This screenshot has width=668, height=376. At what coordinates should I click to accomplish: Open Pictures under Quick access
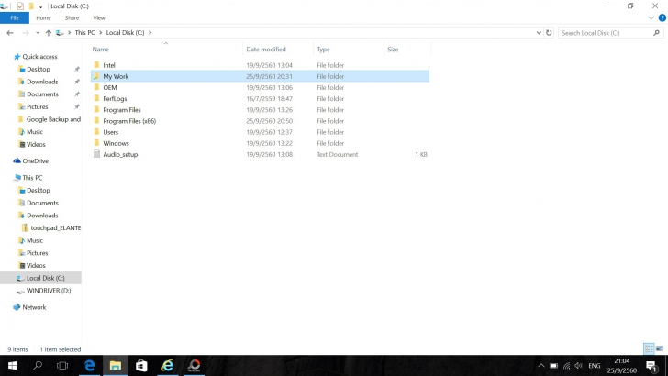[x=37, y=107]
